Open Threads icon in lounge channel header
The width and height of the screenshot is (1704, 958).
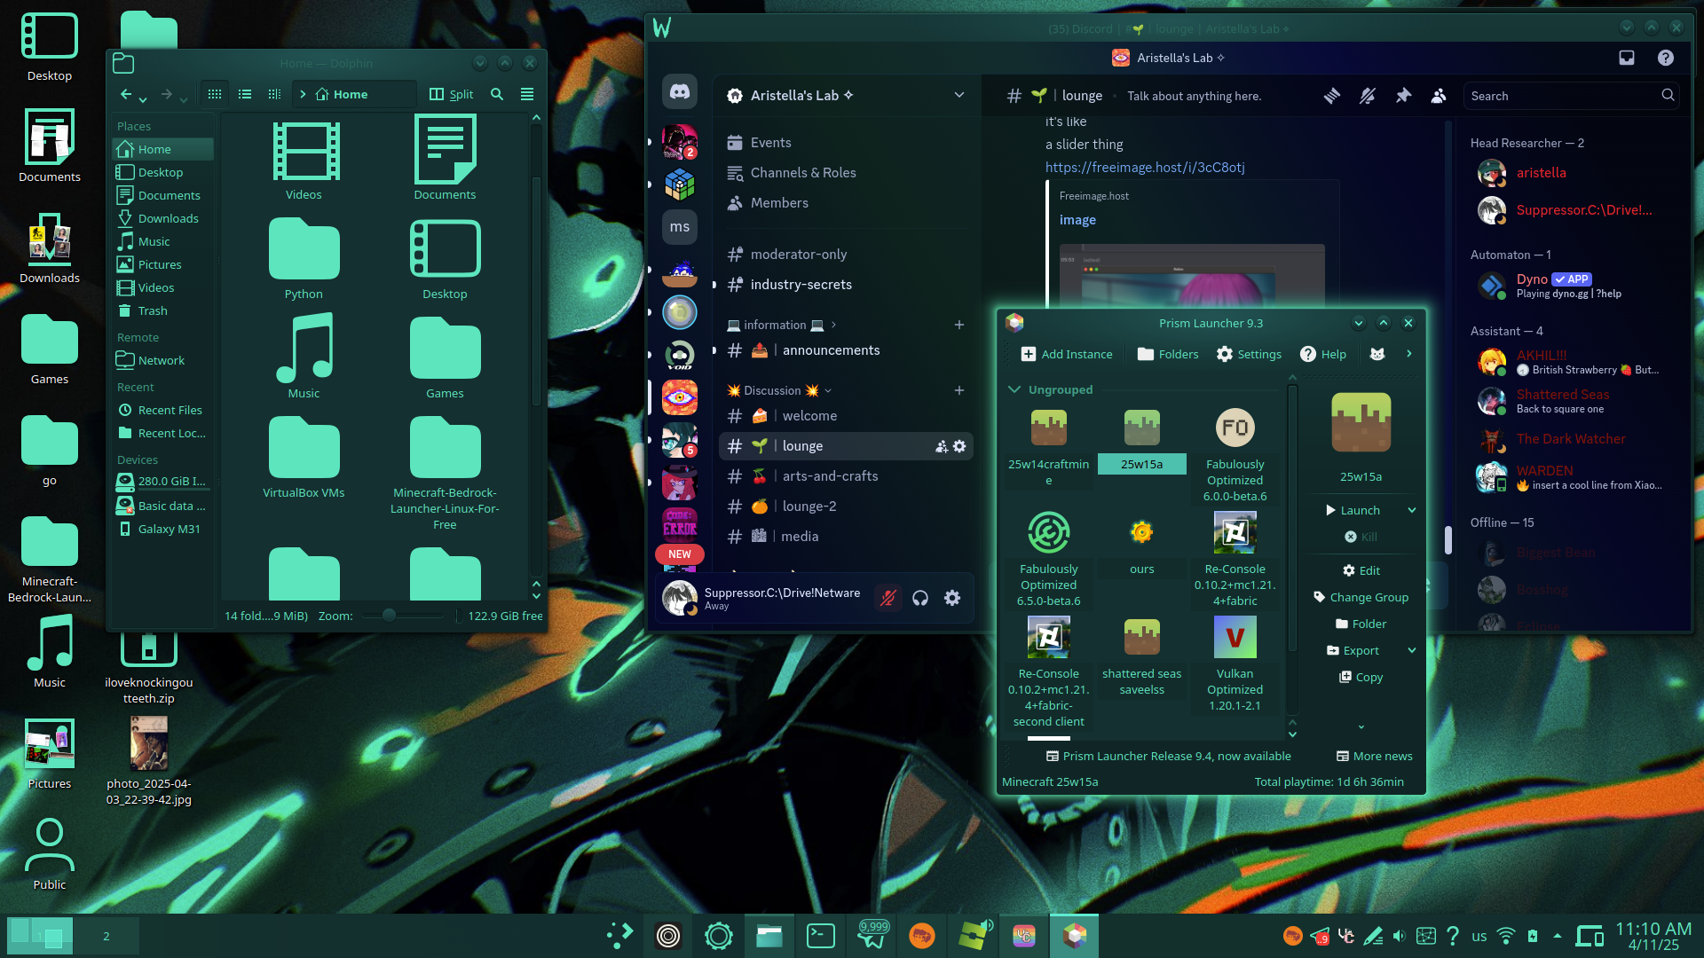pos(1332,96)
